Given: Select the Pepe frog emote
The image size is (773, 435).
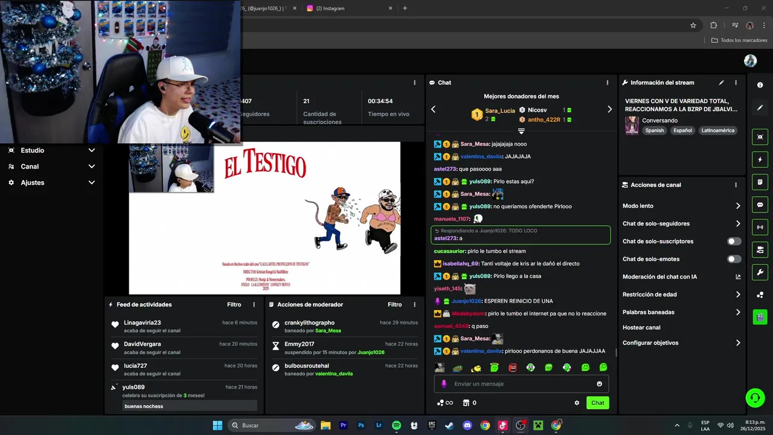Looking at the screenshot, I should (x=458, y=367).
